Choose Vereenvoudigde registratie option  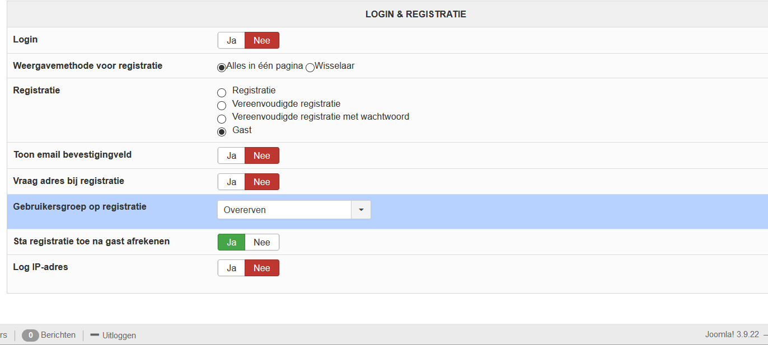coord(222,106)
